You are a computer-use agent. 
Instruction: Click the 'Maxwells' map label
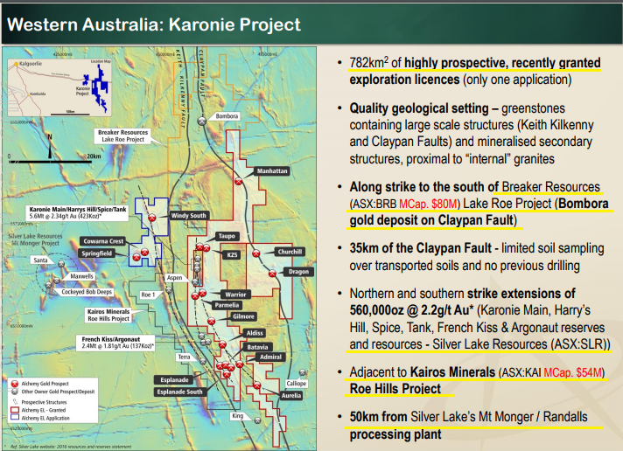(x=81, y=276)
